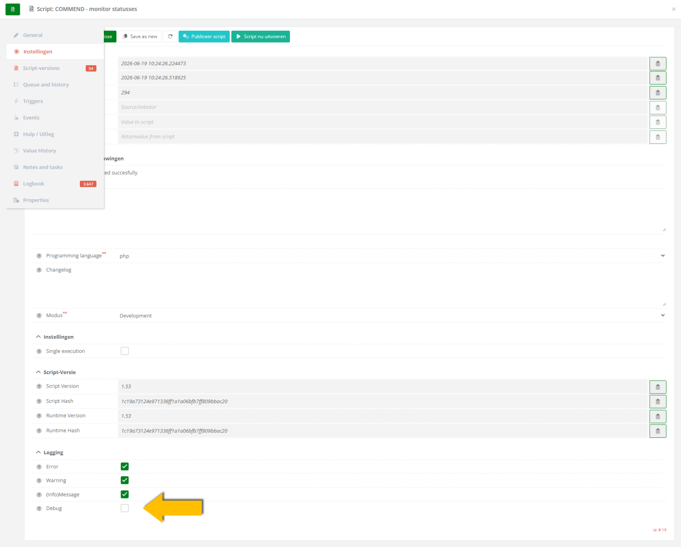
Task: Click the Script Hash value field
Action: point(383,401)
